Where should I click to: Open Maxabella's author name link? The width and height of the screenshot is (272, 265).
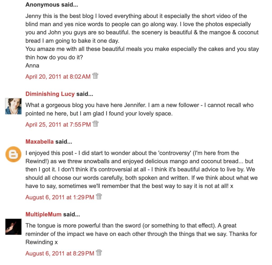(39, 142)
